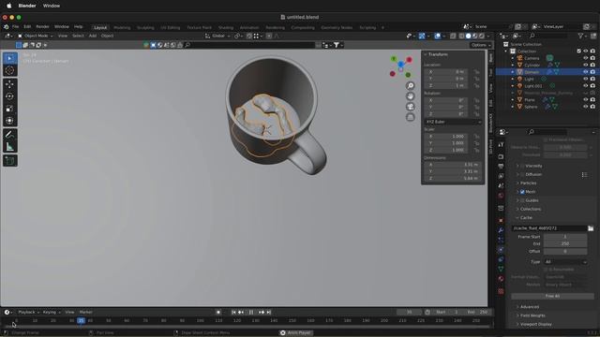Viewport: 600px width, 337px height.
Task: Switch perspective/orthographic grid icon
Action: coord(411,117)
